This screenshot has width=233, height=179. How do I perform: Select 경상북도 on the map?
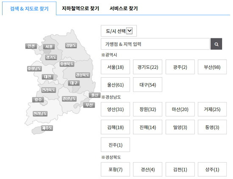point(83,75)
